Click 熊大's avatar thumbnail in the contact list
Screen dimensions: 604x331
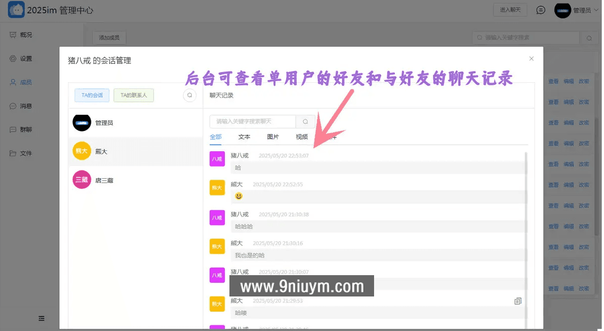tap(82, 151)
